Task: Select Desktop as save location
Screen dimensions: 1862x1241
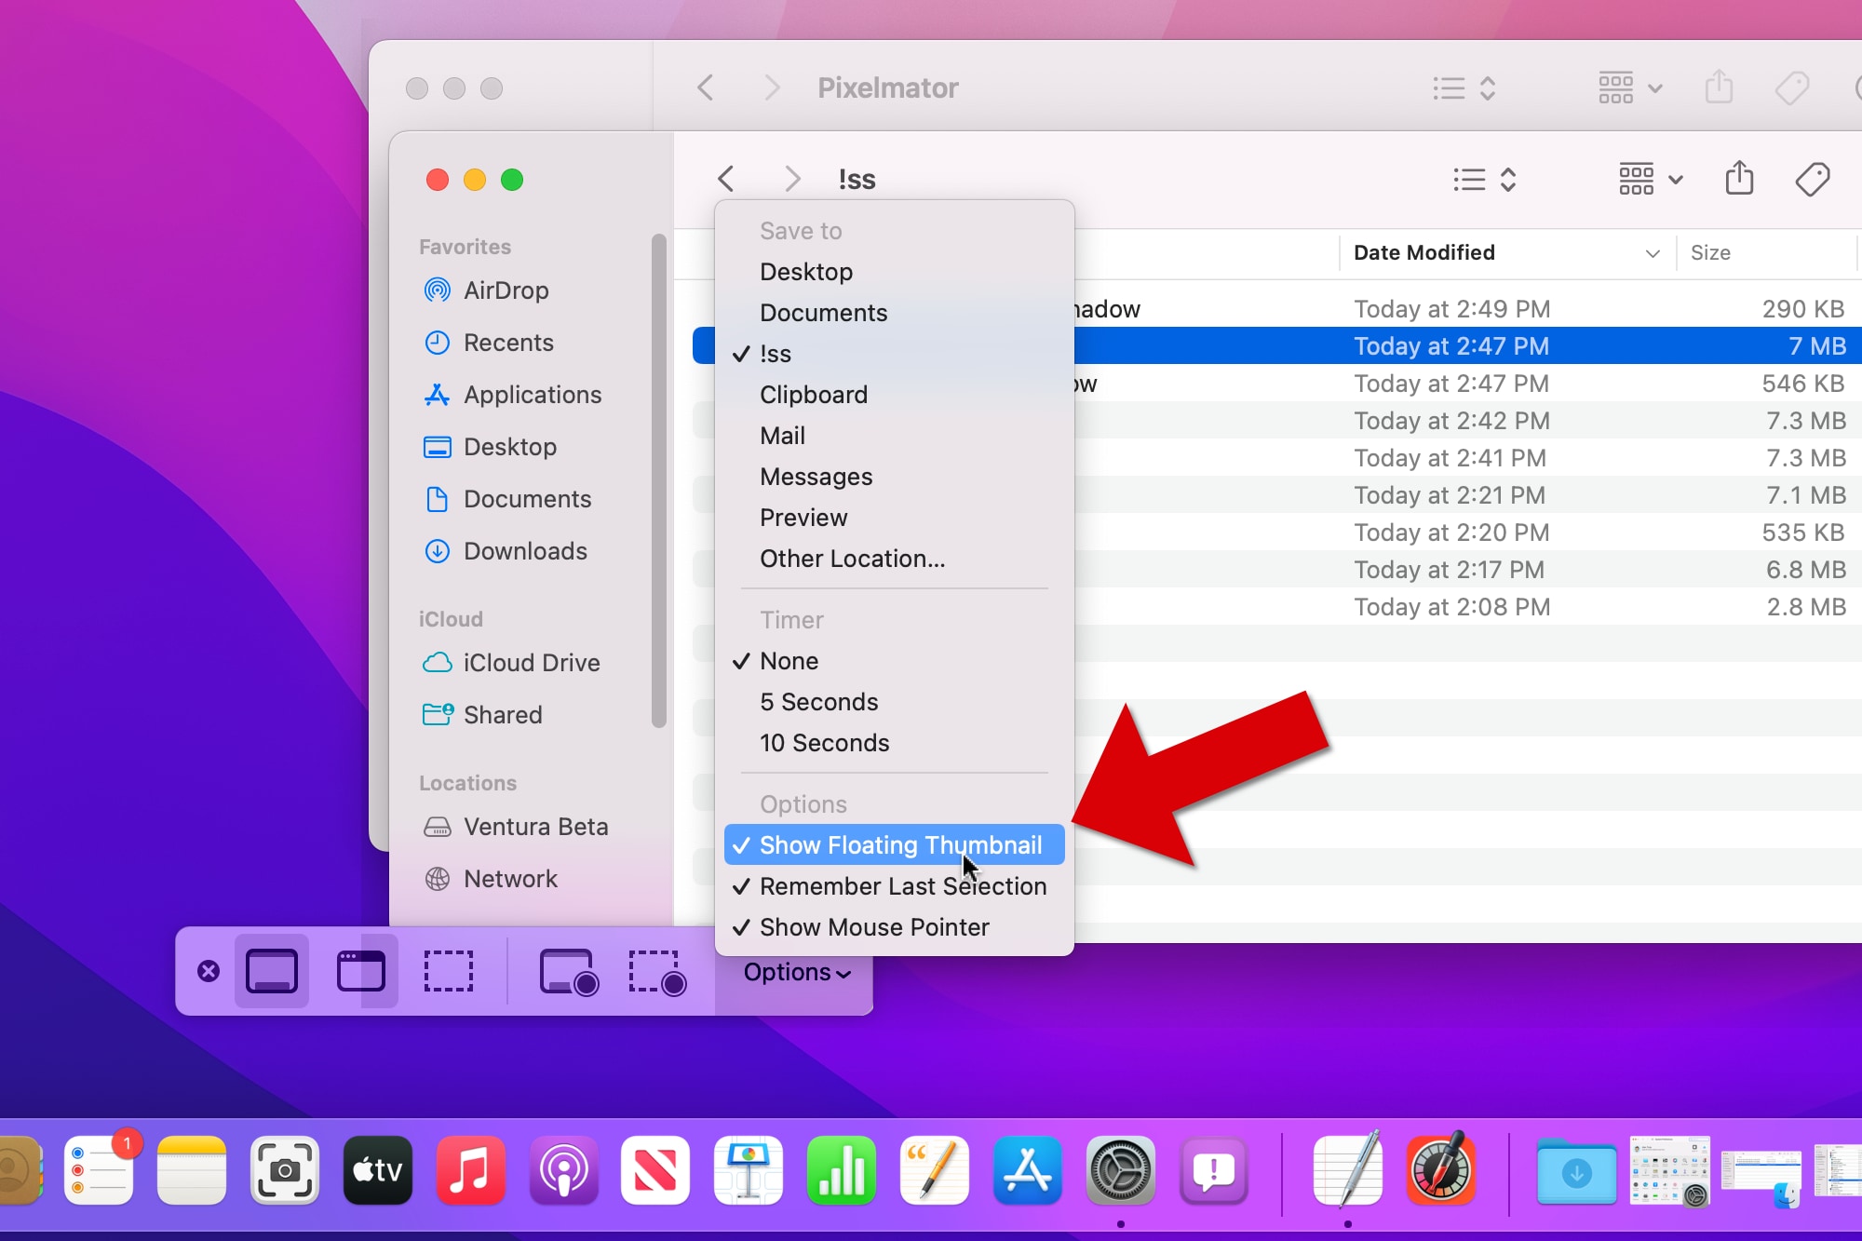Action: coord(805,272)
